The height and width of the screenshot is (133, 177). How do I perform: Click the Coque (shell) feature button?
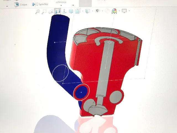[21, 4]
